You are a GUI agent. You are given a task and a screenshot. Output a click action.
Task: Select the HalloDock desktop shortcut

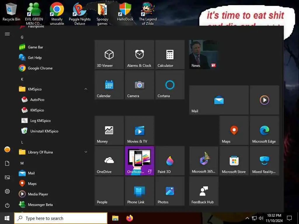pyautogui.click(x=125, y=12)
